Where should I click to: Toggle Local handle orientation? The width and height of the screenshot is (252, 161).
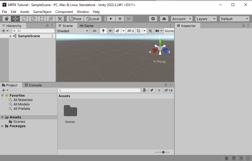point(93,19)
